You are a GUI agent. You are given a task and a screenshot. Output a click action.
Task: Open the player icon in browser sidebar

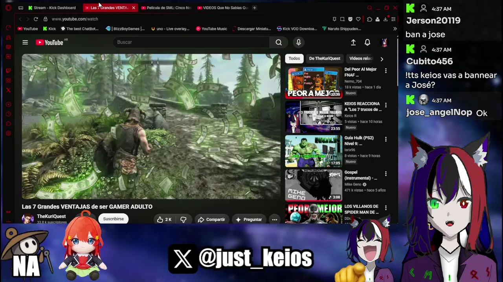[x=8, y=104]
